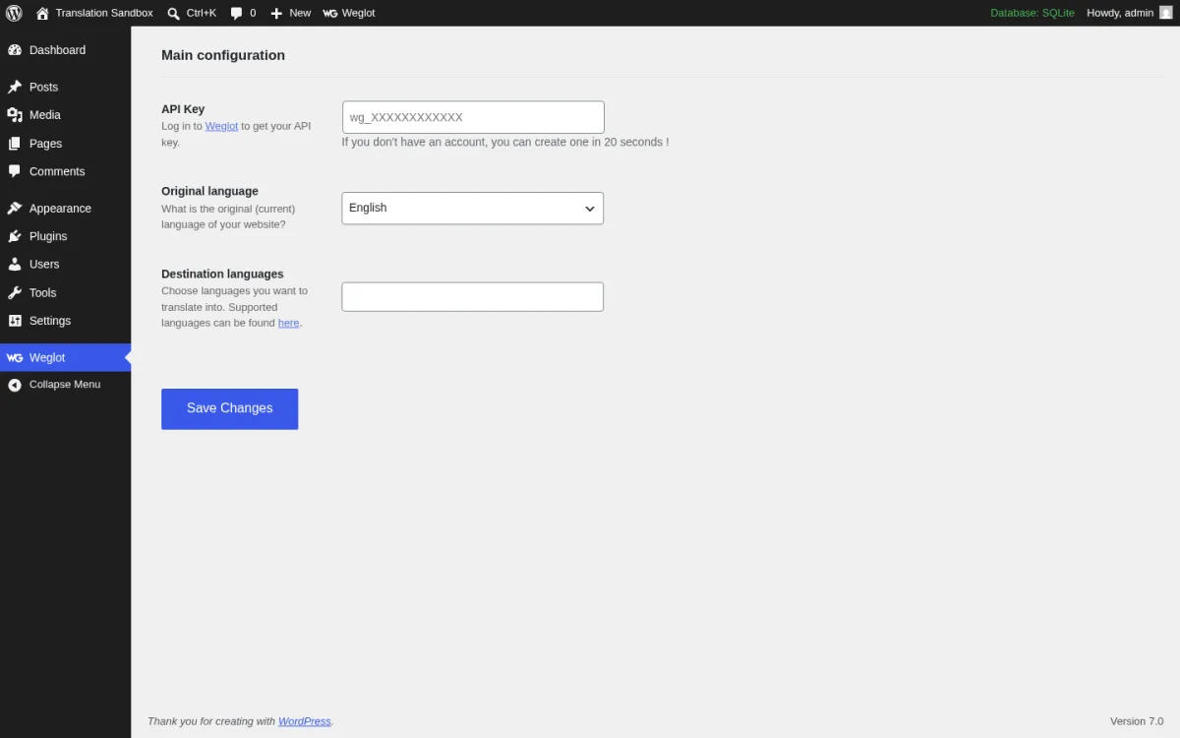Image resolution: width=1180 pixels, height=738 pixels.
Task: Open Appearance in the sidebar
Action: pyautogui.click(x=65, y=209)
